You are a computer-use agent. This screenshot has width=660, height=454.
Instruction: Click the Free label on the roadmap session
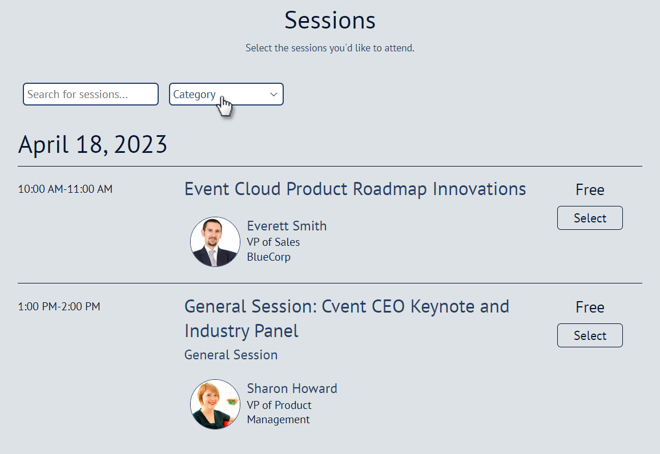590,189
